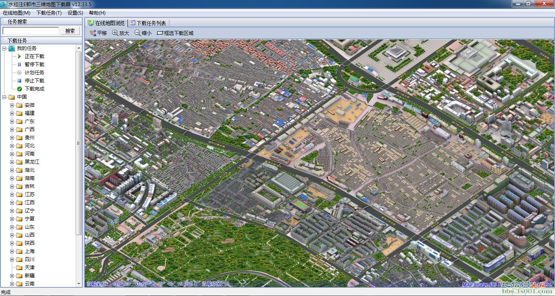The width and height of the screenshot is (555, 296).
Task: Collapse the 我的任务 tree node
Action: click(x=4, y=48)
